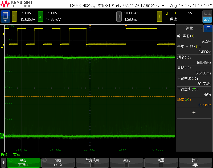Open the main menu document icon
213x168 pixels.
5,16
